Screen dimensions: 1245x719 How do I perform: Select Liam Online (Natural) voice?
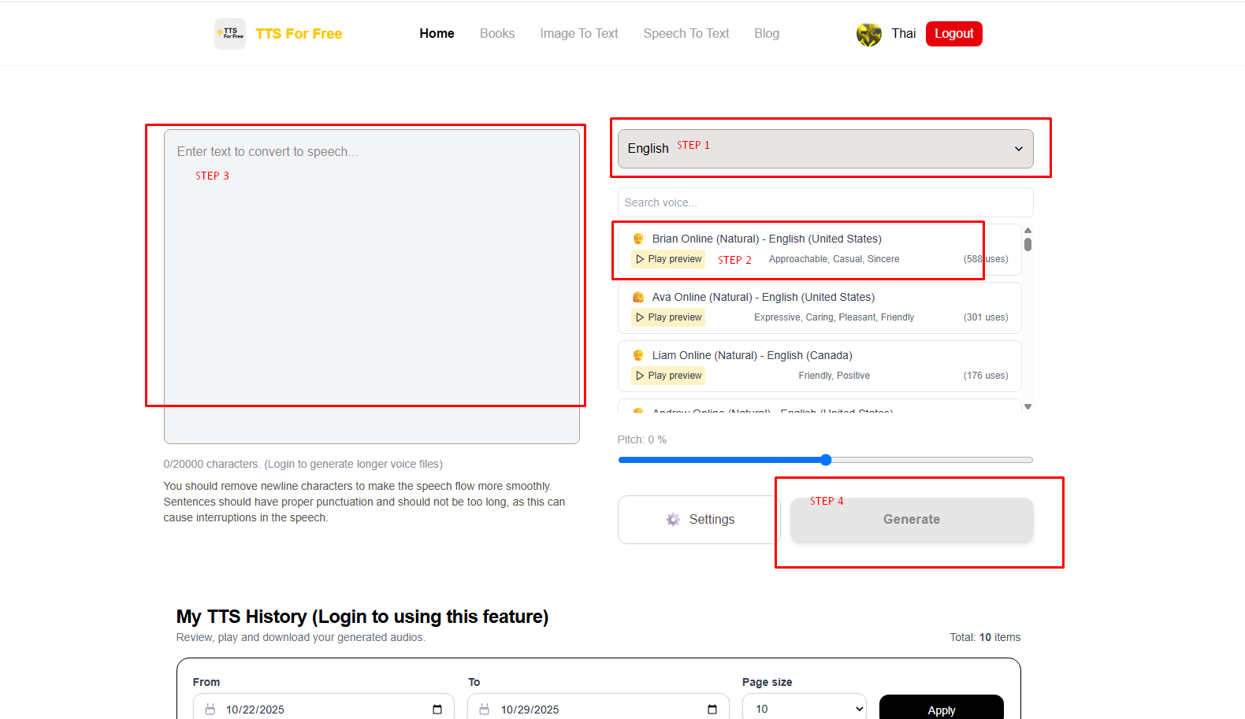tap(819, 366)
